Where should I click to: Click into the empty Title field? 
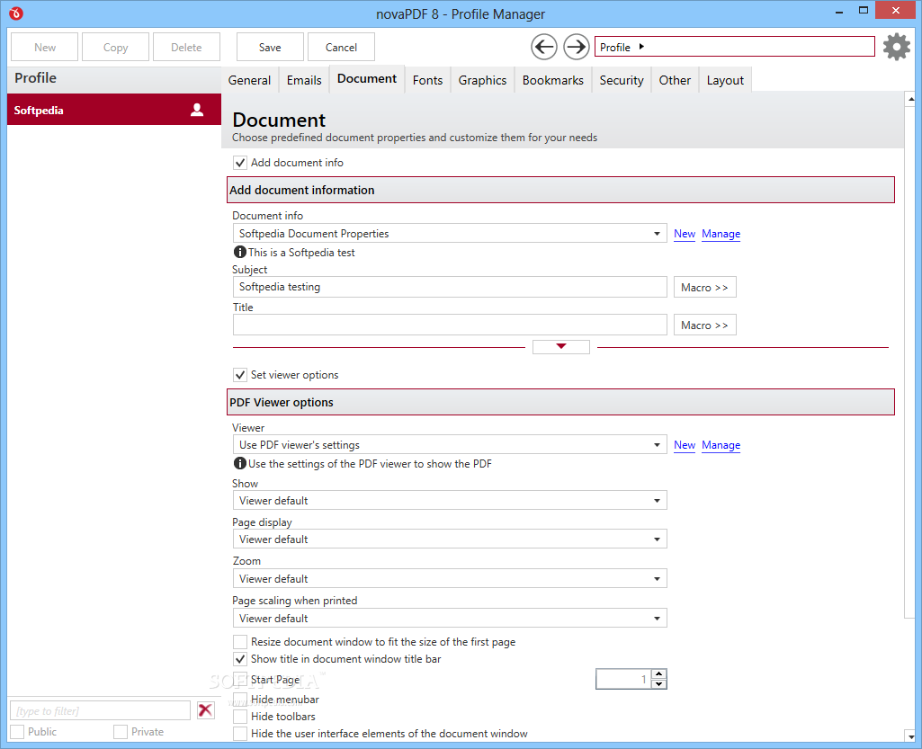point(450,325)
